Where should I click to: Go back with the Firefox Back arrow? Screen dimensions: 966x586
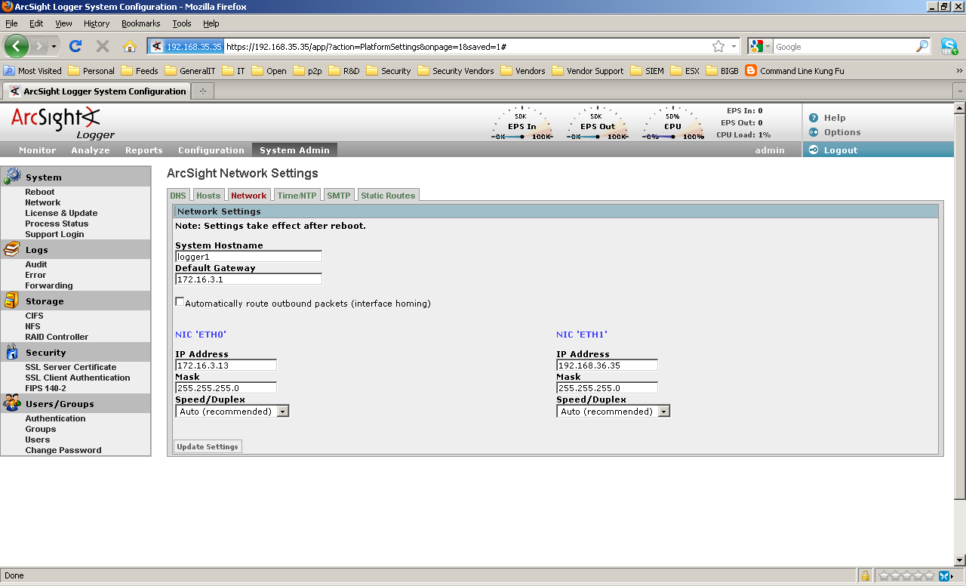pos(17,46)
